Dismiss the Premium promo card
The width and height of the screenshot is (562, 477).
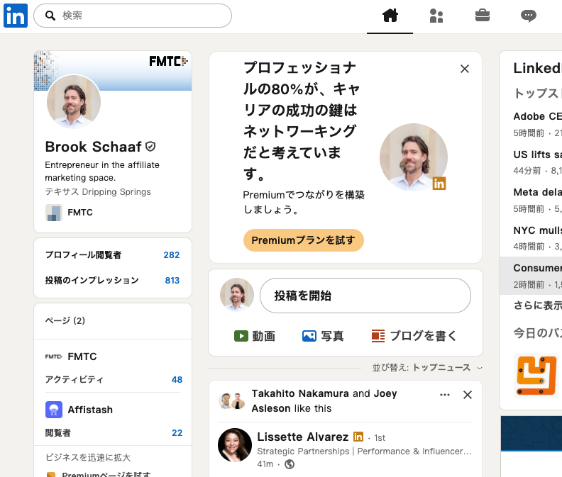[x=465, y=69]
